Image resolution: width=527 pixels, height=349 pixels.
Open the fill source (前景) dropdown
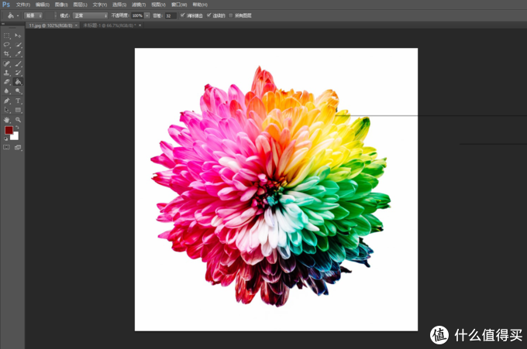33,15
